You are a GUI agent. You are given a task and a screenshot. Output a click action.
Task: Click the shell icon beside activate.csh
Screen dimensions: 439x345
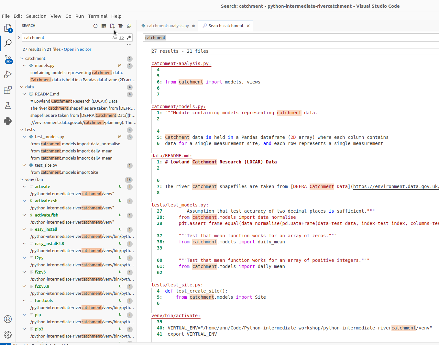pos(31,201)
